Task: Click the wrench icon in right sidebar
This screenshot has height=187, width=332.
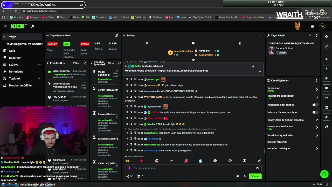Action: tap(326, 117)
